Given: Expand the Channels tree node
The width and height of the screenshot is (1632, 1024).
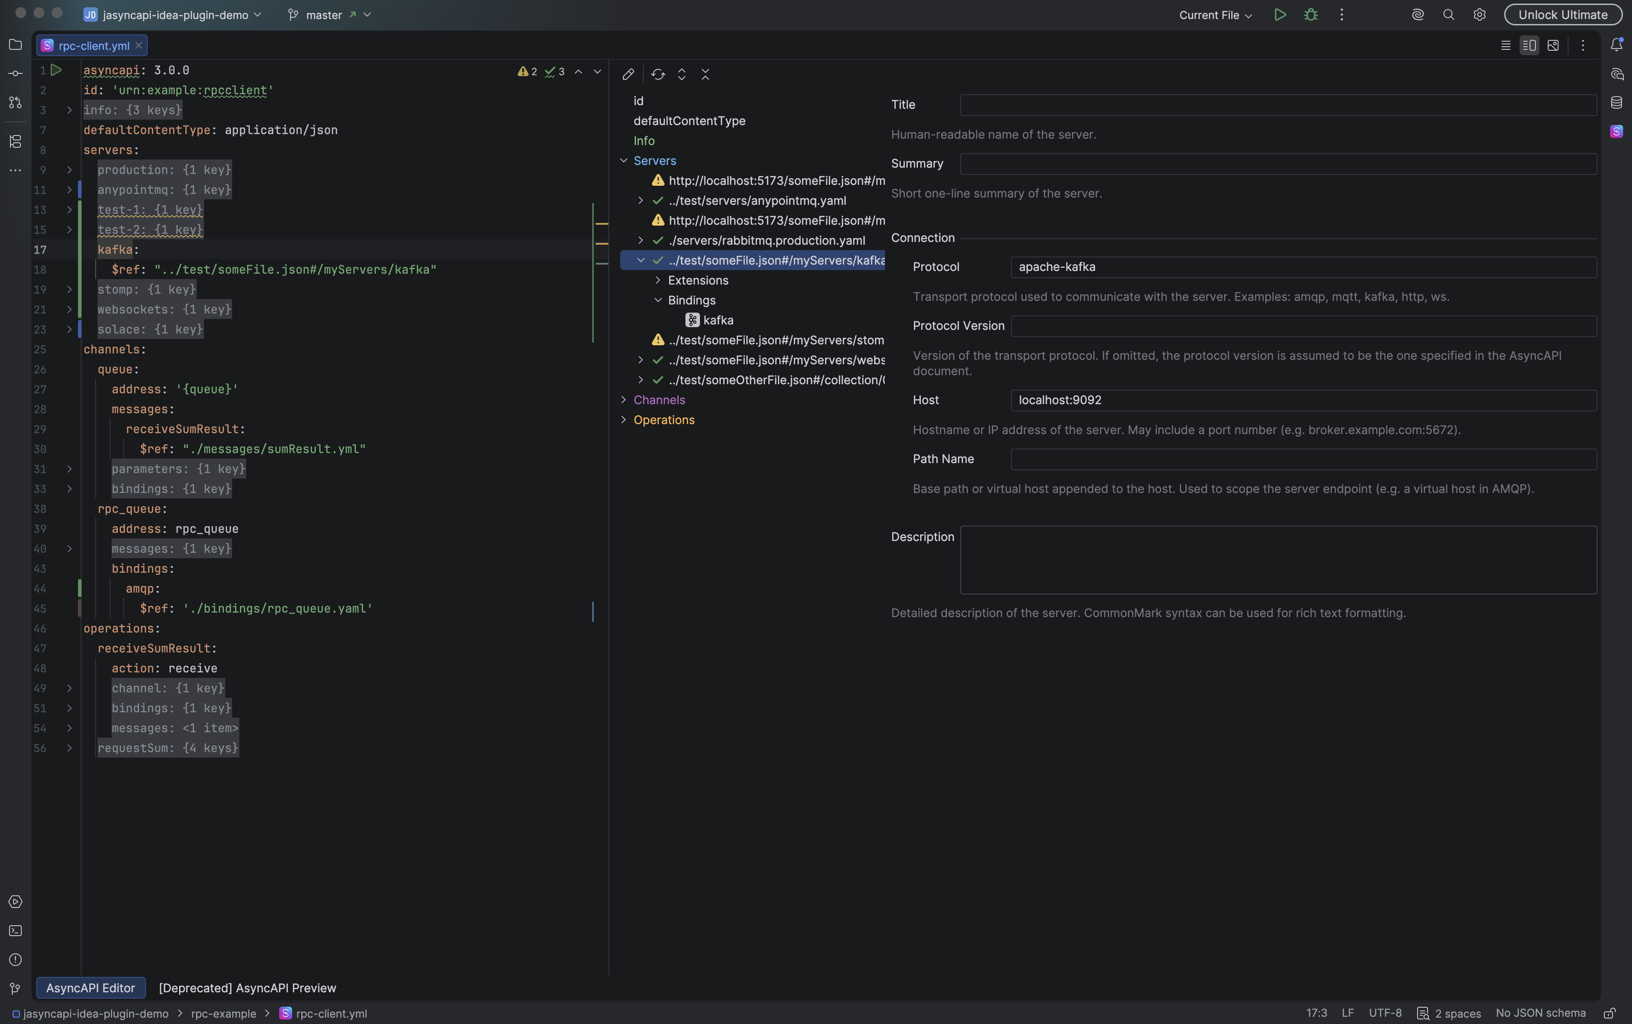Looking at the screenshot, I should pyautogui.click(x=623, y=400).
